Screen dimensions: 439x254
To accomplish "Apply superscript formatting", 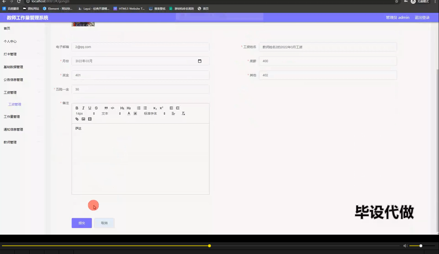I will [x=161, y=108].
